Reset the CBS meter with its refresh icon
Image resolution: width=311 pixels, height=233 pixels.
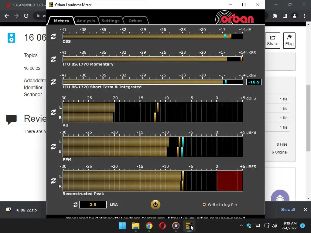pyautogui.click(x=53, y=36)
